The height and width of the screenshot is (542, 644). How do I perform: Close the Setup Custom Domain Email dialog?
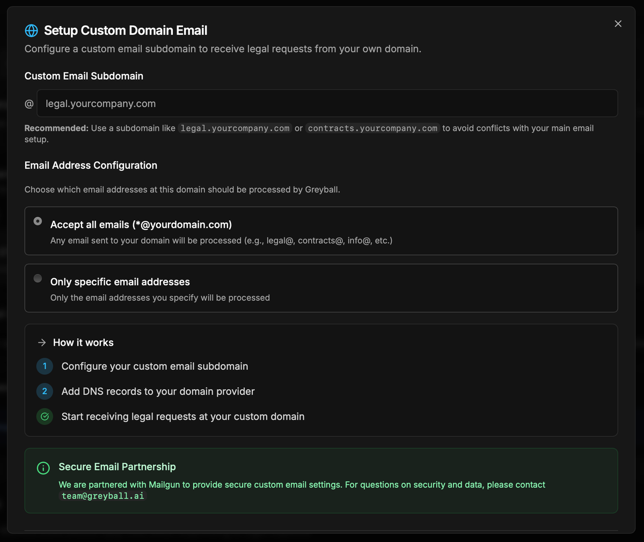pos(618,24)
